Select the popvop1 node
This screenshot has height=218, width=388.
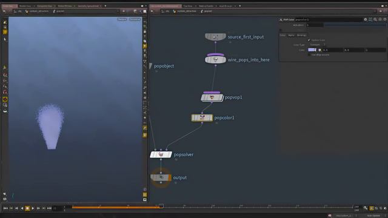pos(212,97)
